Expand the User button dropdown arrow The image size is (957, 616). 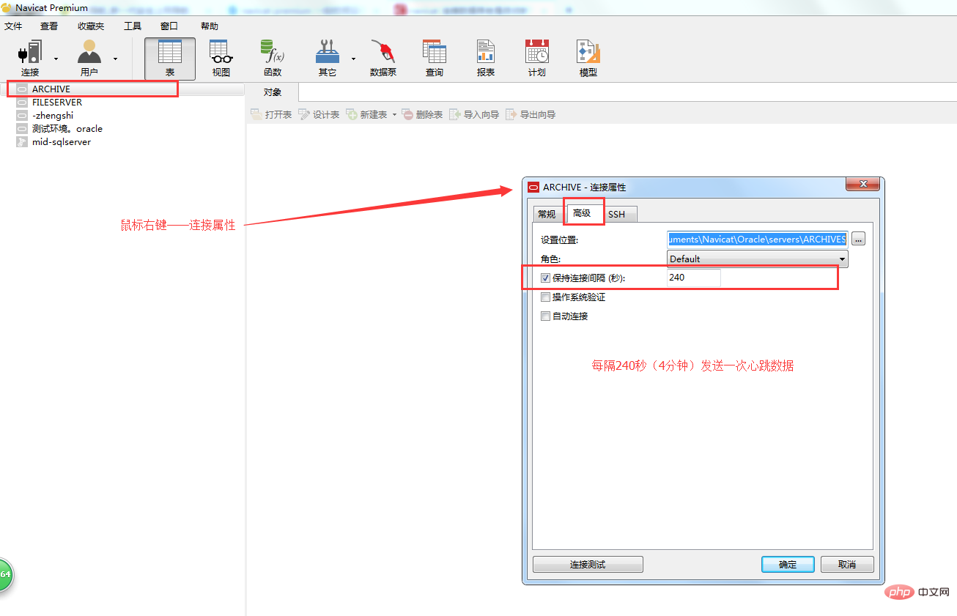(115, 59)
